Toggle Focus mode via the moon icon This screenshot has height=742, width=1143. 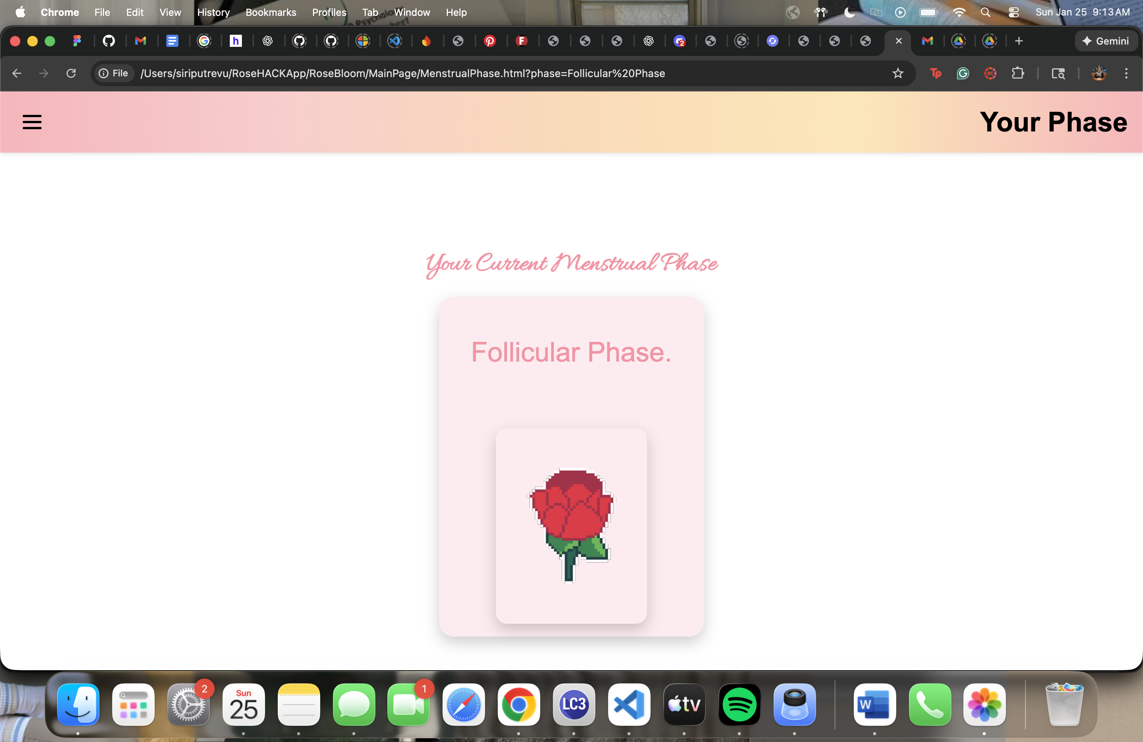click(x=849, y=12)
